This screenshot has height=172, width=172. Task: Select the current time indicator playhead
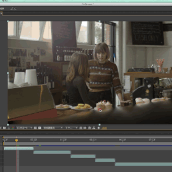tap(16, 140)
